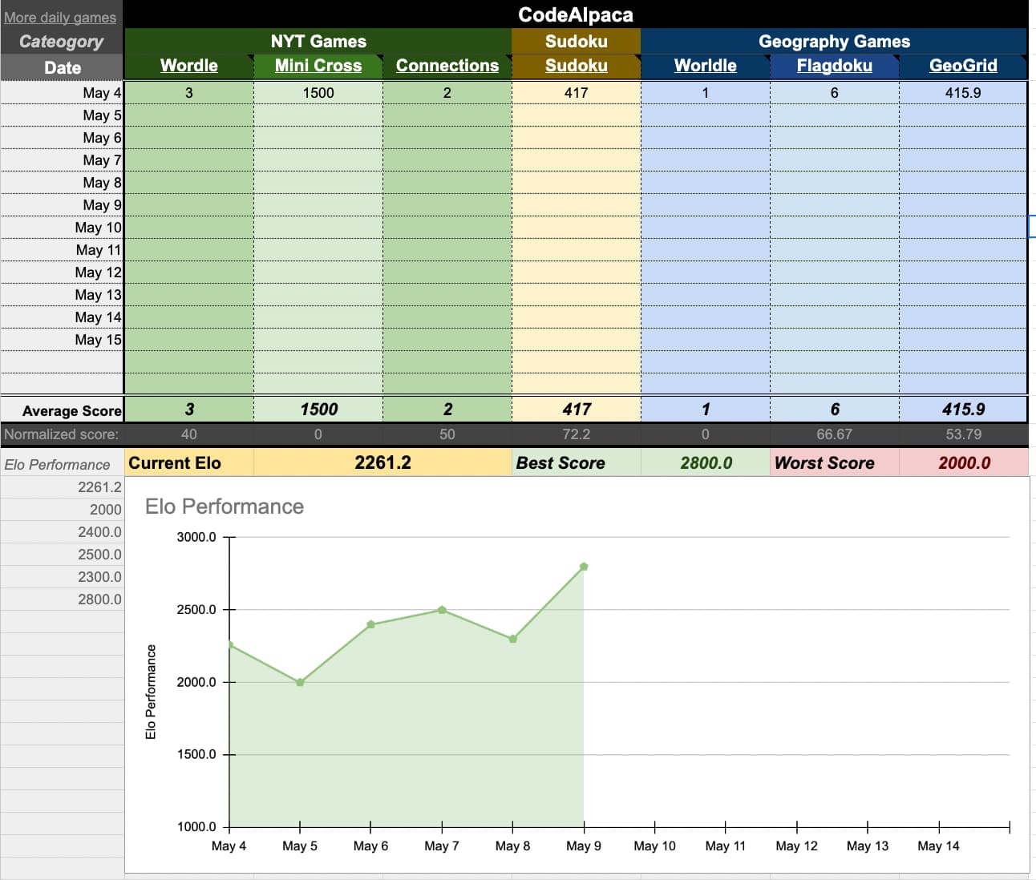
Task: Open the Wordle game link
Action: (189, 66)
